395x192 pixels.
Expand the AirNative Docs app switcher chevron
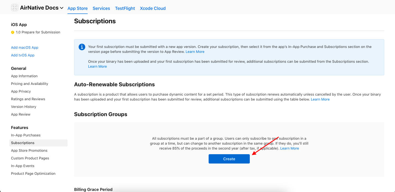(61, 8)
